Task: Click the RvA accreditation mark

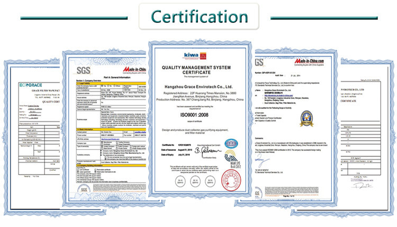Action: pos(232,159)
